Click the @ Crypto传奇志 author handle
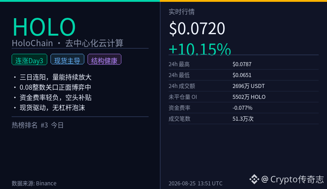 click(292, 180)
